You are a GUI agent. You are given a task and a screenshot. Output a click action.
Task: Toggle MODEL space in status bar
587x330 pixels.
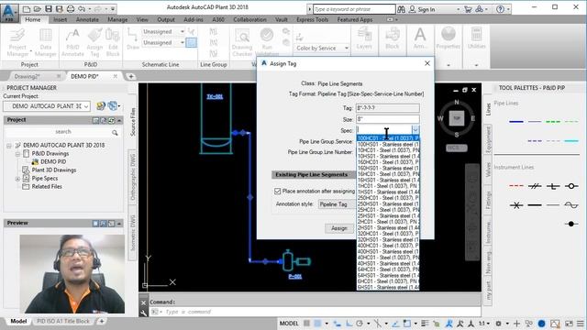tap(289, 324)
